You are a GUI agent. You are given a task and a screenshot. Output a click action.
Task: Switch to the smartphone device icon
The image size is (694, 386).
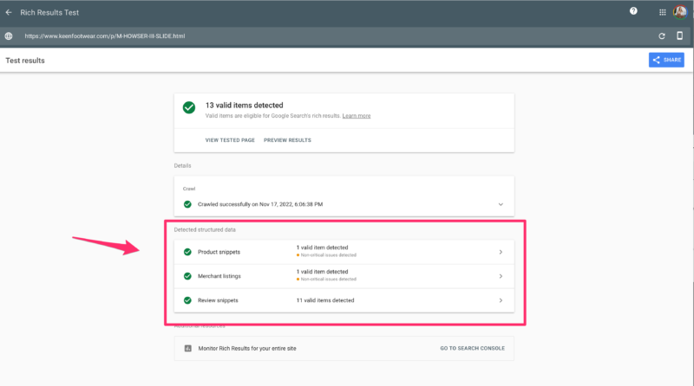[680, 35]
